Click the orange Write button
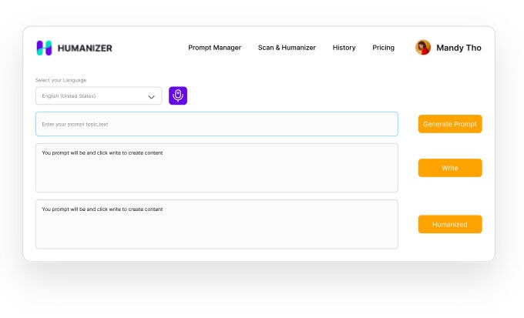 pyautogui.click(x=450, y=168)
